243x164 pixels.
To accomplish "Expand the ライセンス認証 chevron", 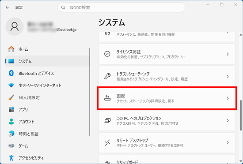I will (228, 54).
